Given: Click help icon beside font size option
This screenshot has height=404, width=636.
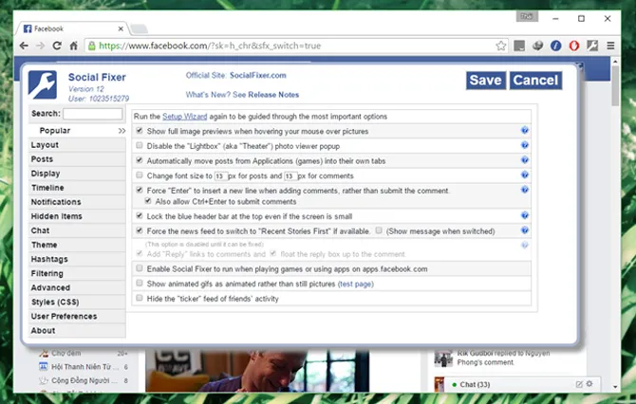Looking at the screenshot, I should click(524, 174).
